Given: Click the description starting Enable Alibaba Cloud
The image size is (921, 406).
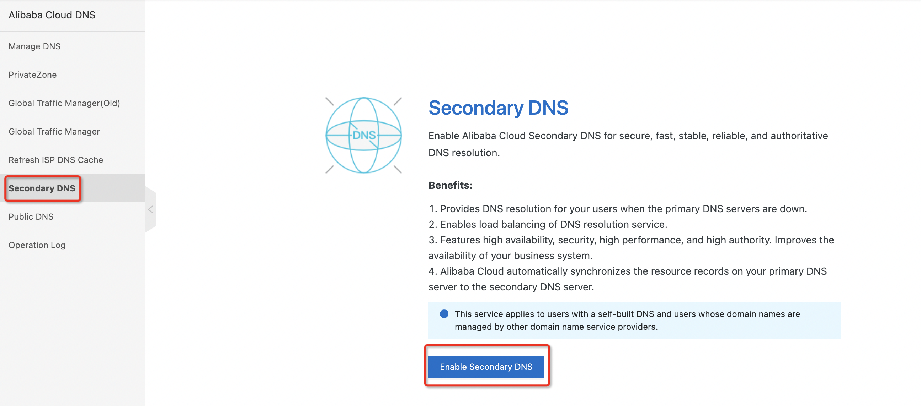Looking at the screenshot, I should coord(628,144).
